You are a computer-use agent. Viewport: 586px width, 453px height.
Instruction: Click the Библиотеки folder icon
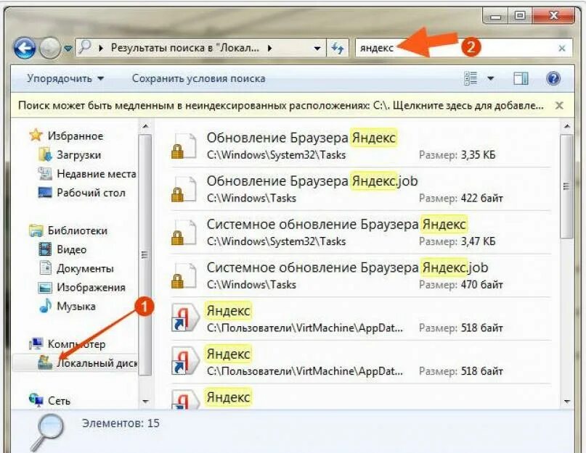[36, 230]
